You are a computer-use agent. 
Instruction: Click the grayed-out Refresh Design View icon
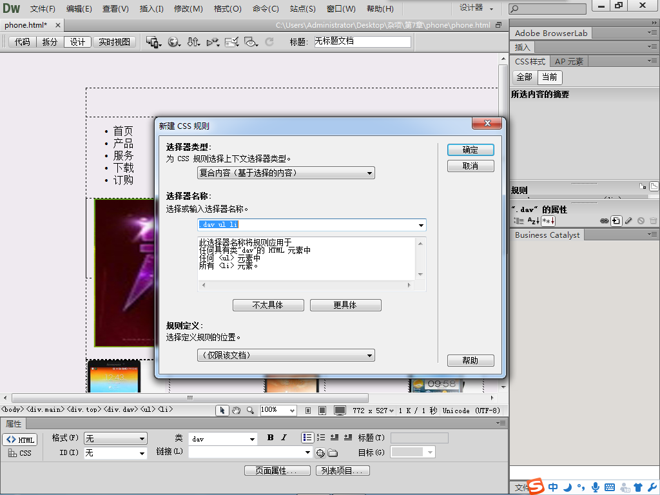[269, 42]
